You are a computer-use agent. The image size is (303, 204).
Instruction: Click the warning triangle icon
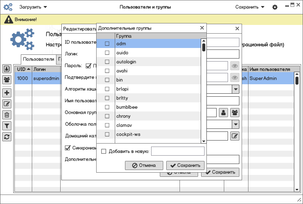click(8, 20)
